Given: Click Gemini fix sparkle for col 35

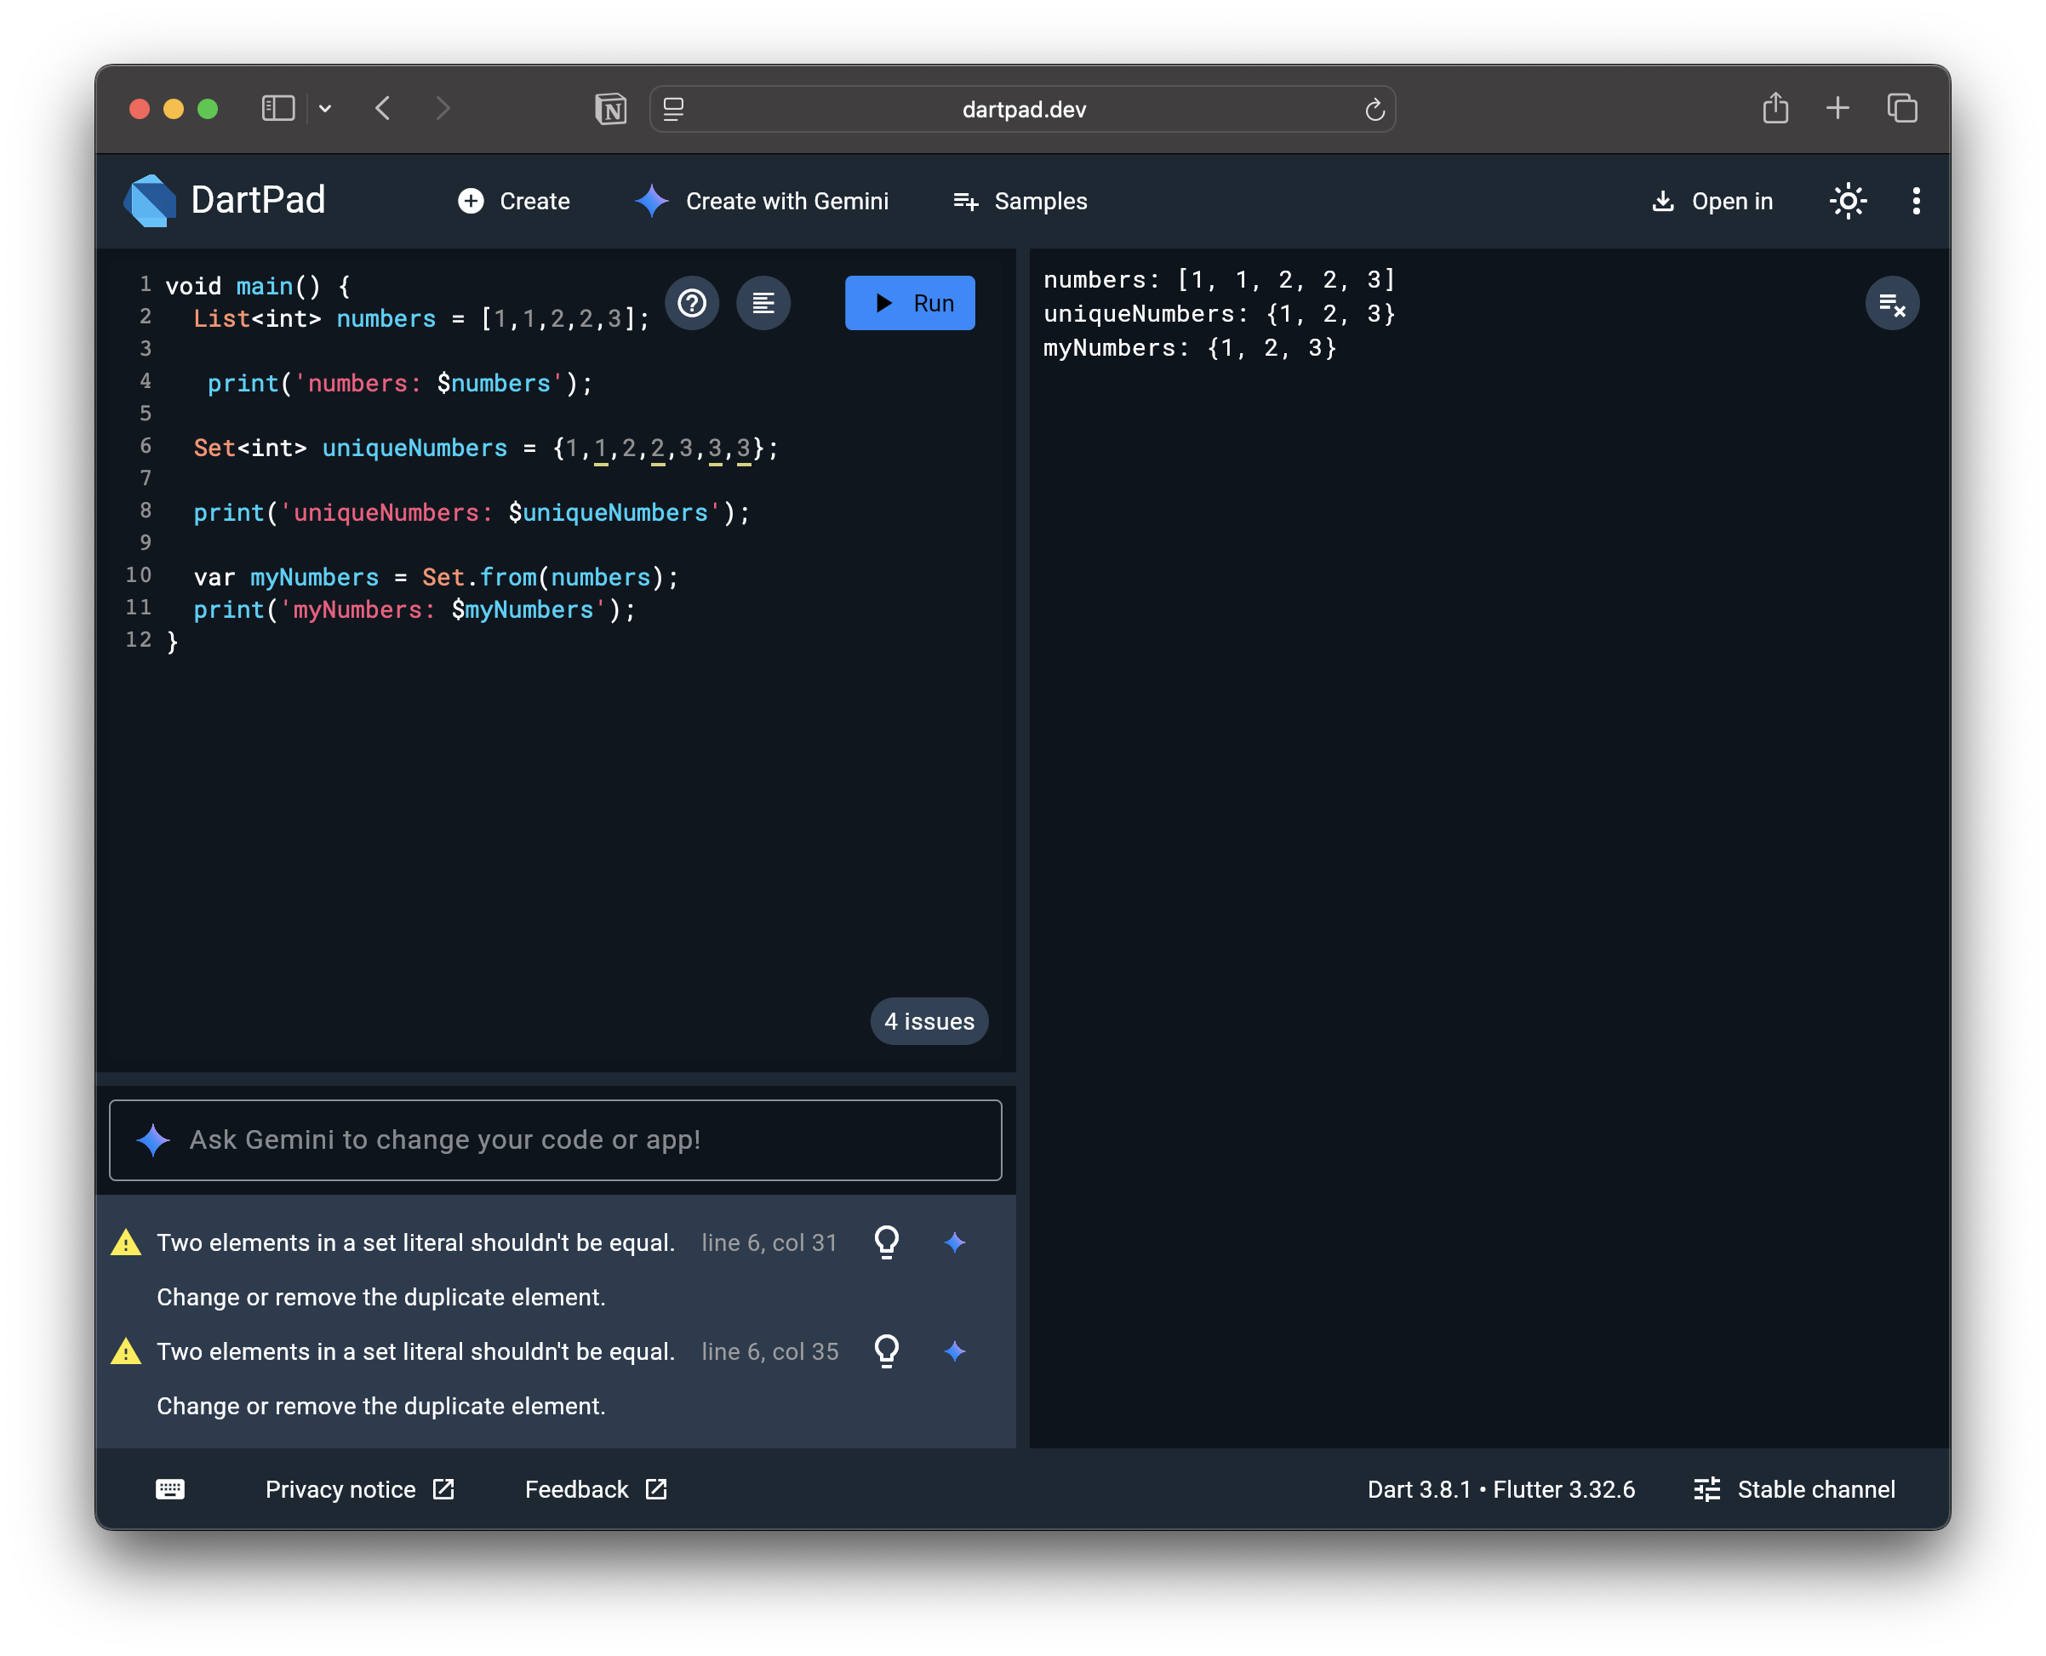Looking at the screenshot, I should click(x=955, y=1351).
